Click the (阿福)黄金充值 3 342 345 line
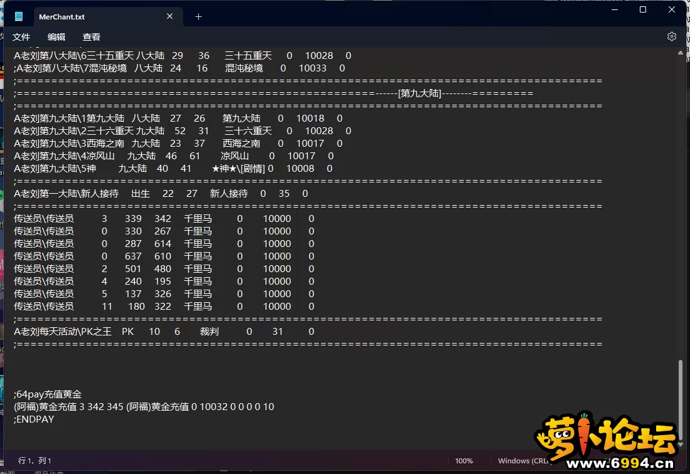This screenshot has width=690, height=474. pos(144,407)
